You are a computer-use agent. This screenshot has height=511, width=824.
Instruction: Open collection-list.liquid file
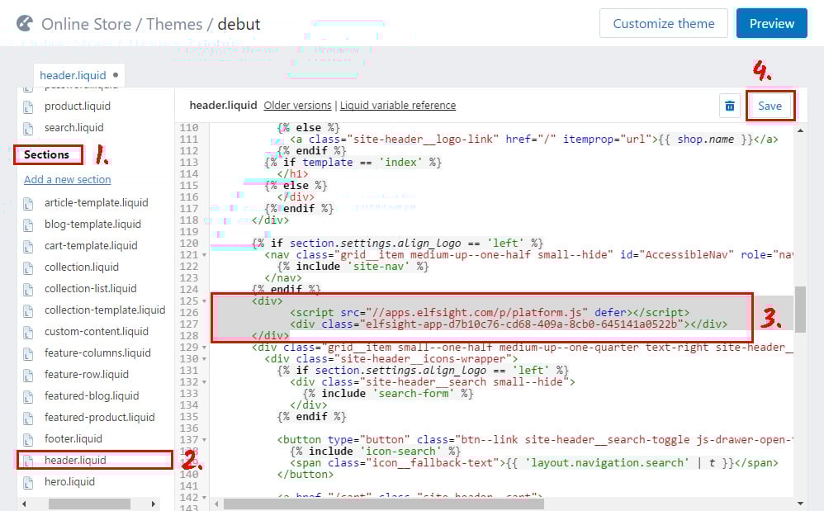tap(90, 289)
